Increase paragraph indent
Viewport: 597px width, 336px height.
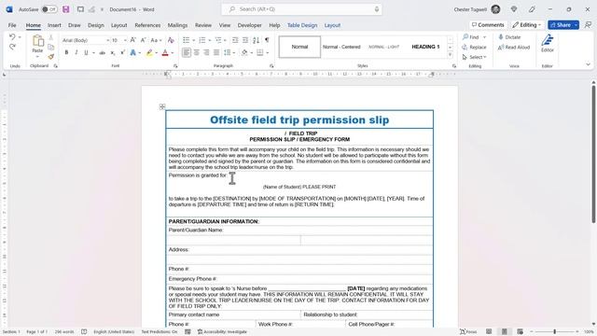(245, 40)
